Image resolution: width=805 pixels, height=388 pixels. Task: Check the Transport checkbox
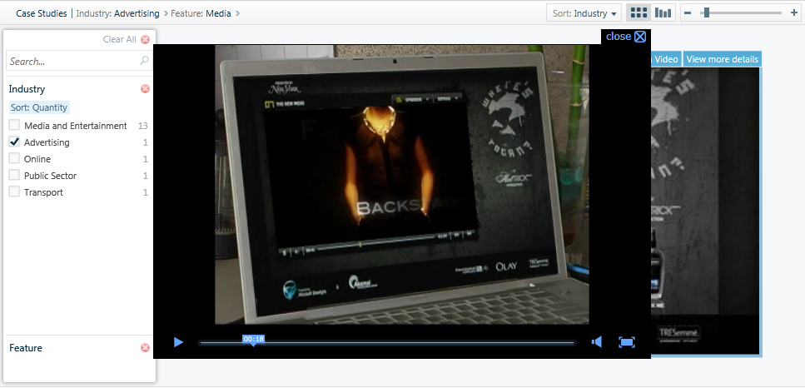click(14, 192)
